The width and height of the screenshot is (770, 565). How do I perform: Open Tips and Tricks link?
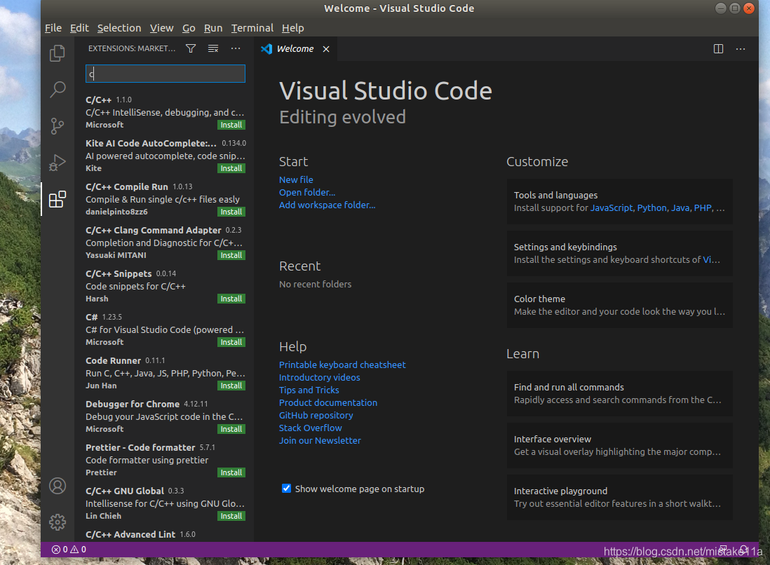point(309,390)
